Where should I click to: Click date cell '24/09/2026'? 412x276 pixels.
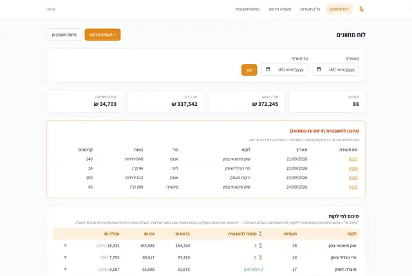297,187
